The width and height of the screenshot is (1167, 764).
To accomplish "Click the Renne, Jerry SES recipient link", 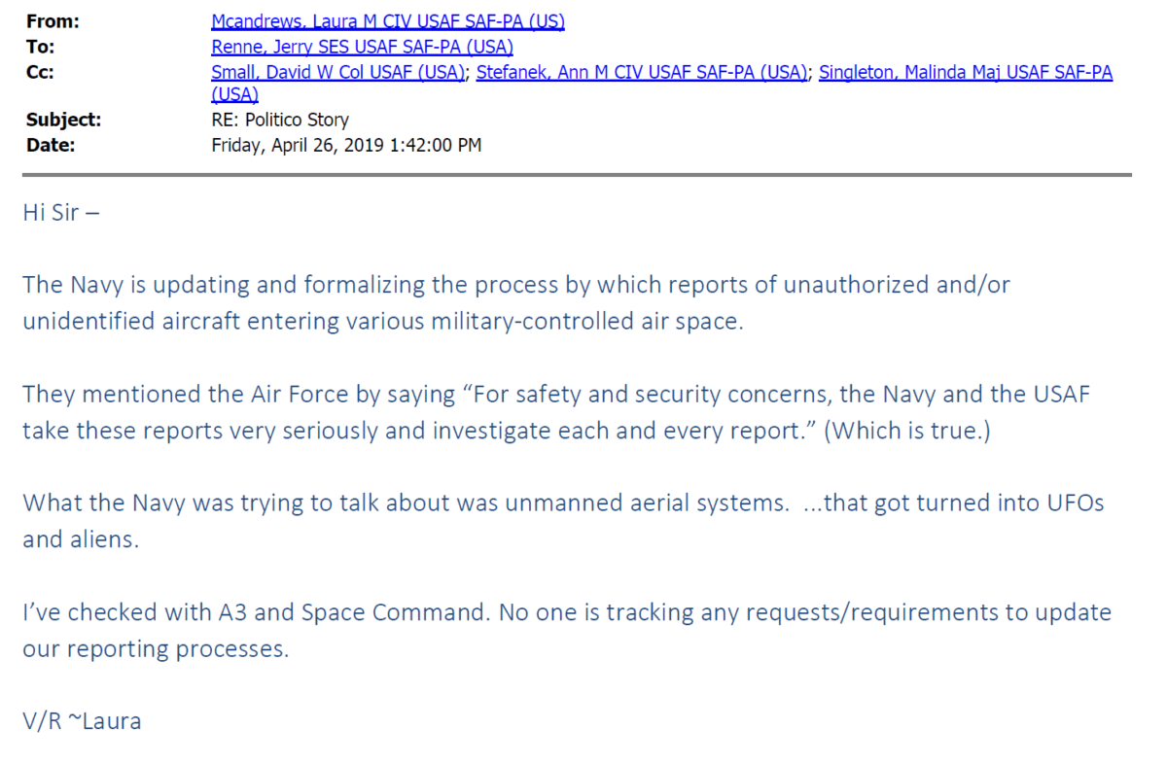I will point(362,46).
